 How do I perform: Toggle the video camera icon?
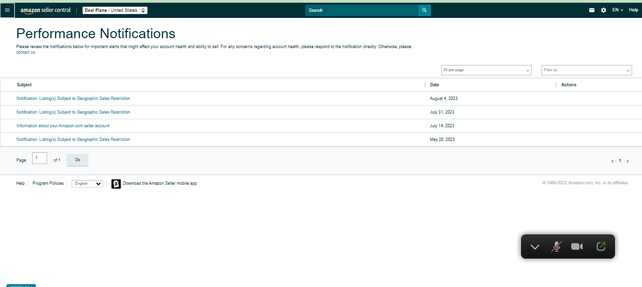[577, 246]
